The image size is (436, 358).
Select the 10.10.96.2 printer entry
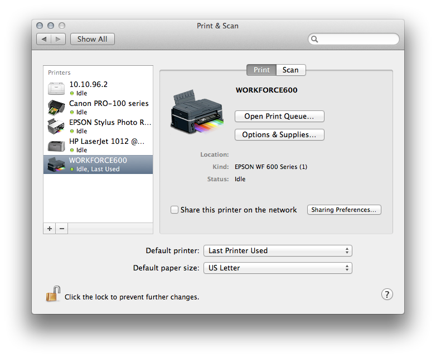pyautogui.click(x=98, y=89)
